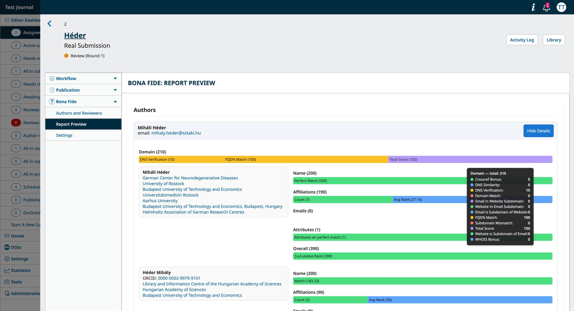Click the Héder submission title heading
The image size is (574, 311).
(x=75, y=35)
